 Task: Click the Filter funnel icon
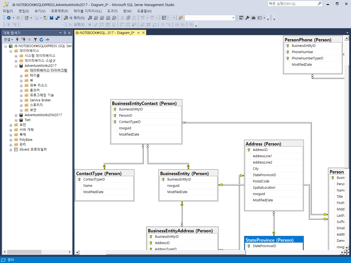click(35, 39)
